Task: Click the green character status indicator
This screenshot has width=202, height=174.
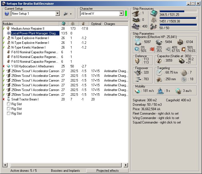Action: point(126,14)
